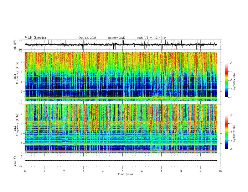The width and height of the screenshot is (248, 192).
Task: Click the "-5" tick on ch.2 colorbar
Action: tap(231, 132)
